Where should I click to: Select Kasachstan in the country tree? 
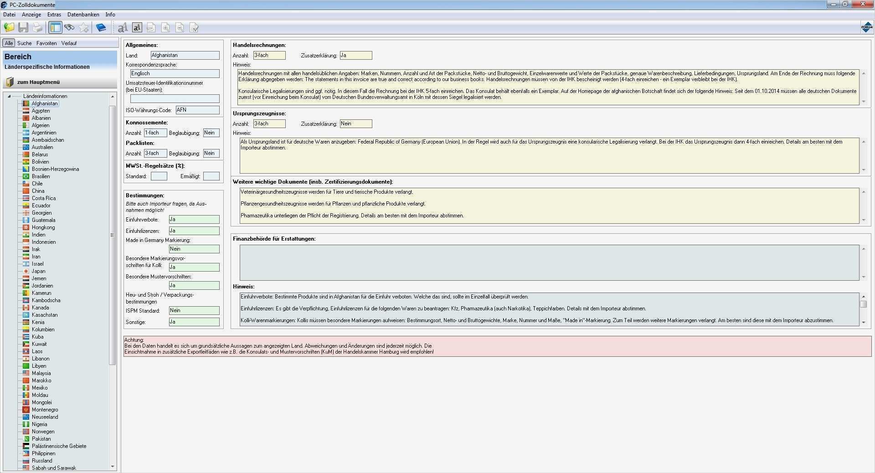click(x=45, y=315)
